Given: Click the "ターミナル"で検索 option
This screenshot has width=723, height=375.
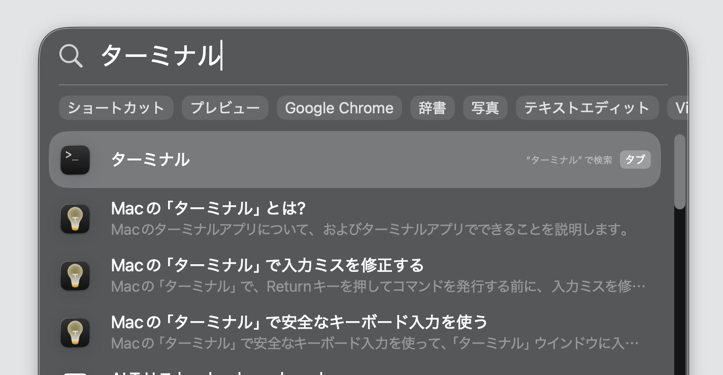Looking at the screenshot, I should pos(569,160).
